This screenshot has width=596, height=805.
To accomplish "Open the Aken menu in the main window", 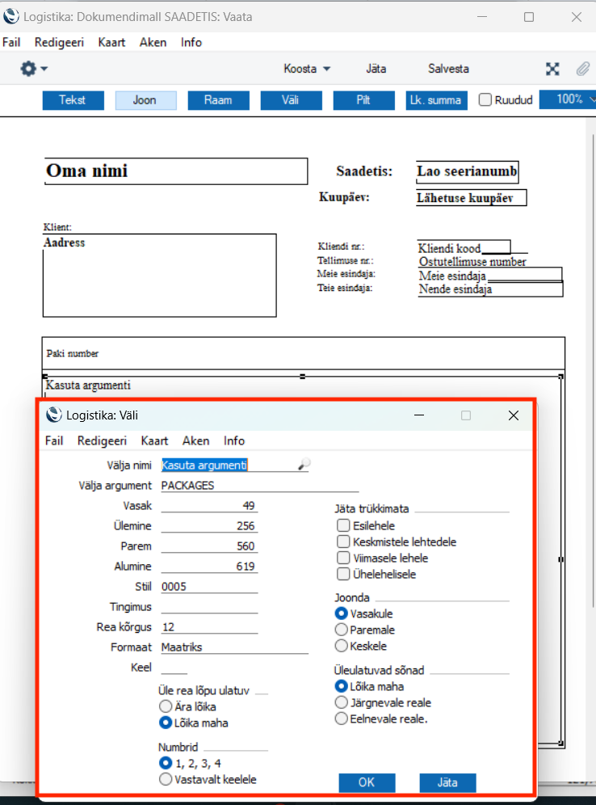I will coord(153,42).
